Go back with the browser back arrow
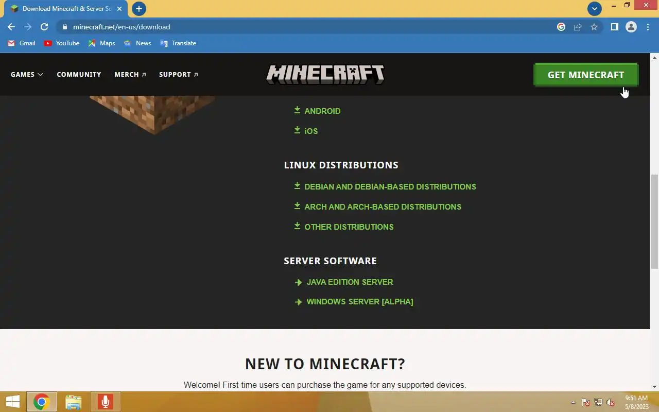The image size is (659, 412). (x=11, y=27)
